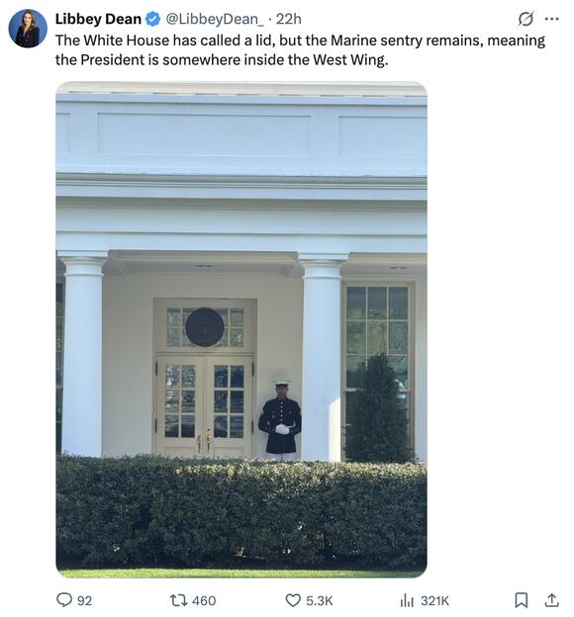This screenshot has width=574, height=617.
Task: Open the 22h timestamp link
Action: pyautogui.click(x=288, y=19)
